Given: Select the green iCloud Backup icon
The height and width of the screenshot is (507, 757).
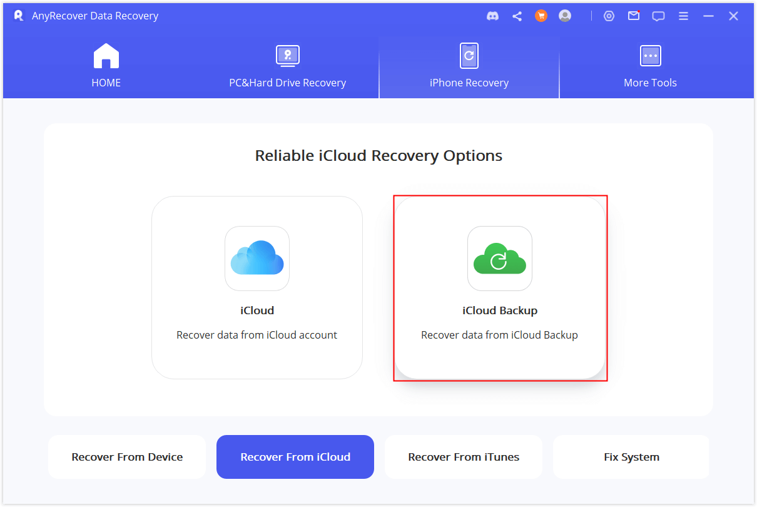Looking at the screenshot, I should coord(499,259).
